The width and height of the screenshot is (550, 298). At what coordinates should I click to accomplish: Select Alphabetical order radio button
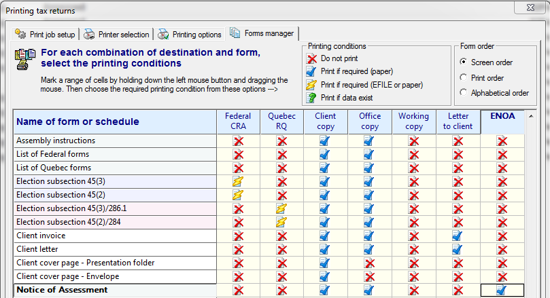click(x=464, y=93)
